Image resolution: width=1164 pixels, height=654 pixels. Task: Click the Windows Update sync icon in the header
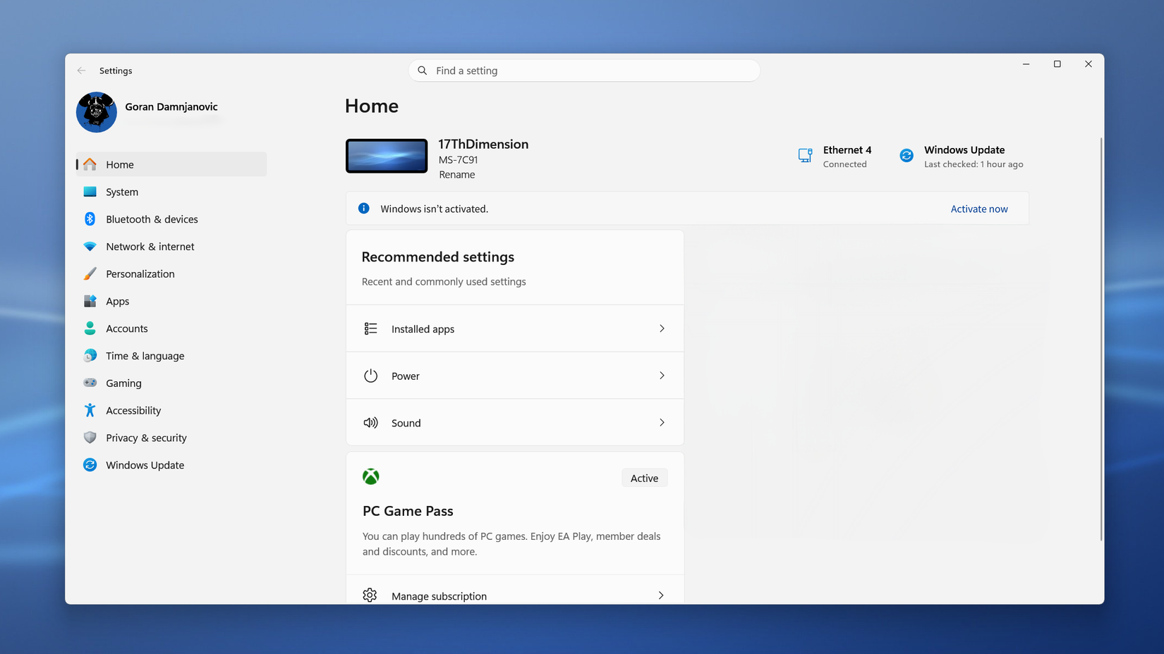[907, 155]
